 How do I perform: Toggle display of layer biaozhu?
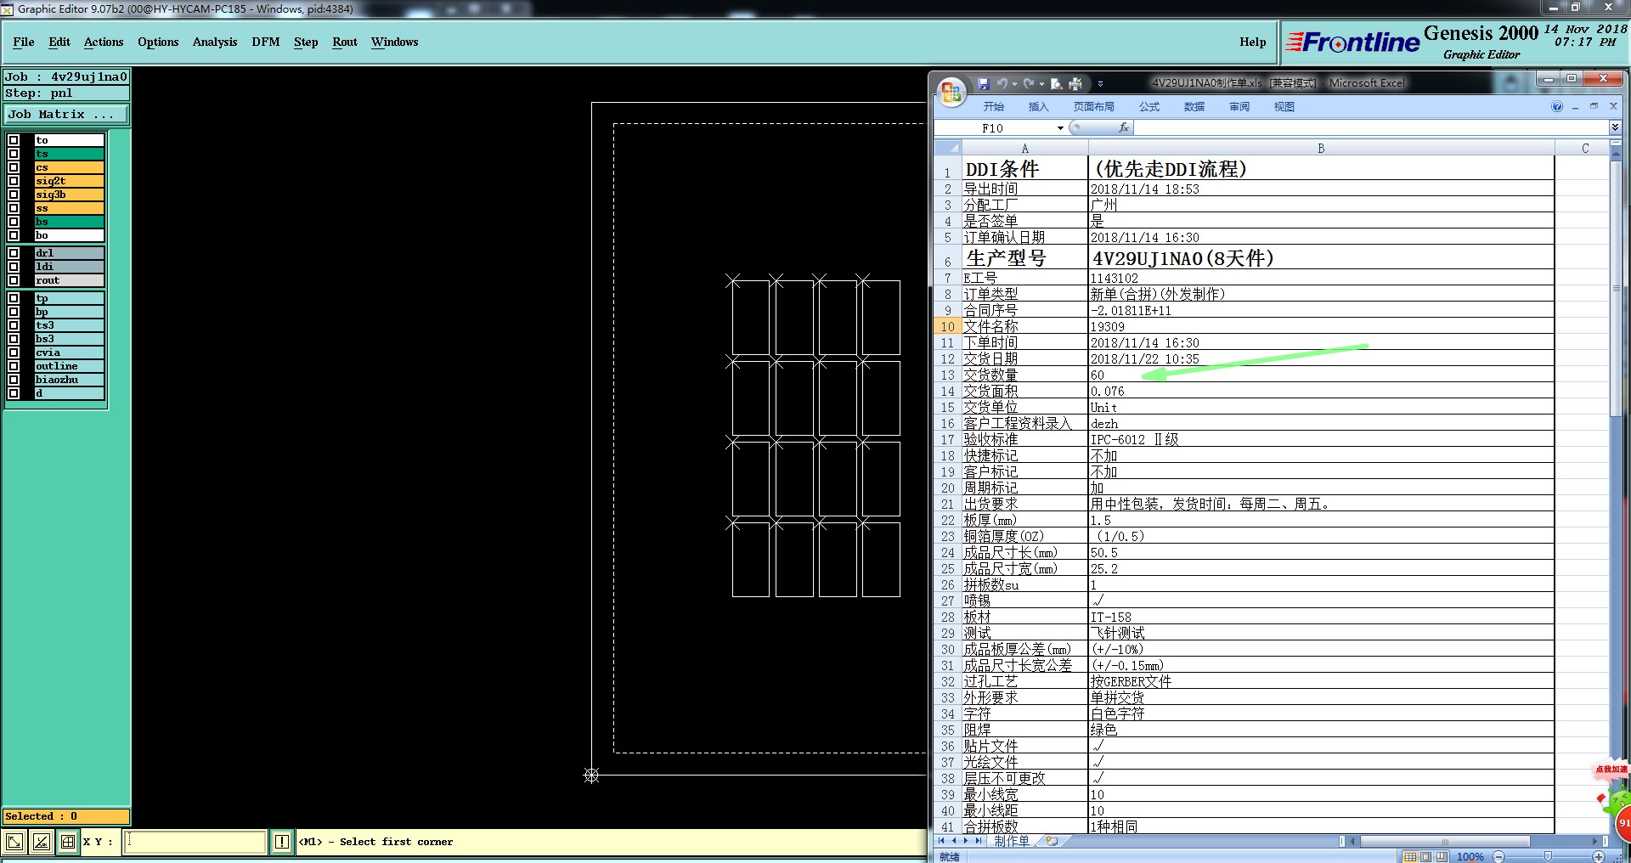tap(14, 380)
